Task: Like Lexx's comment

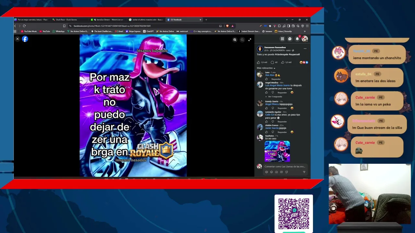Action: click(x=267, y=79)
